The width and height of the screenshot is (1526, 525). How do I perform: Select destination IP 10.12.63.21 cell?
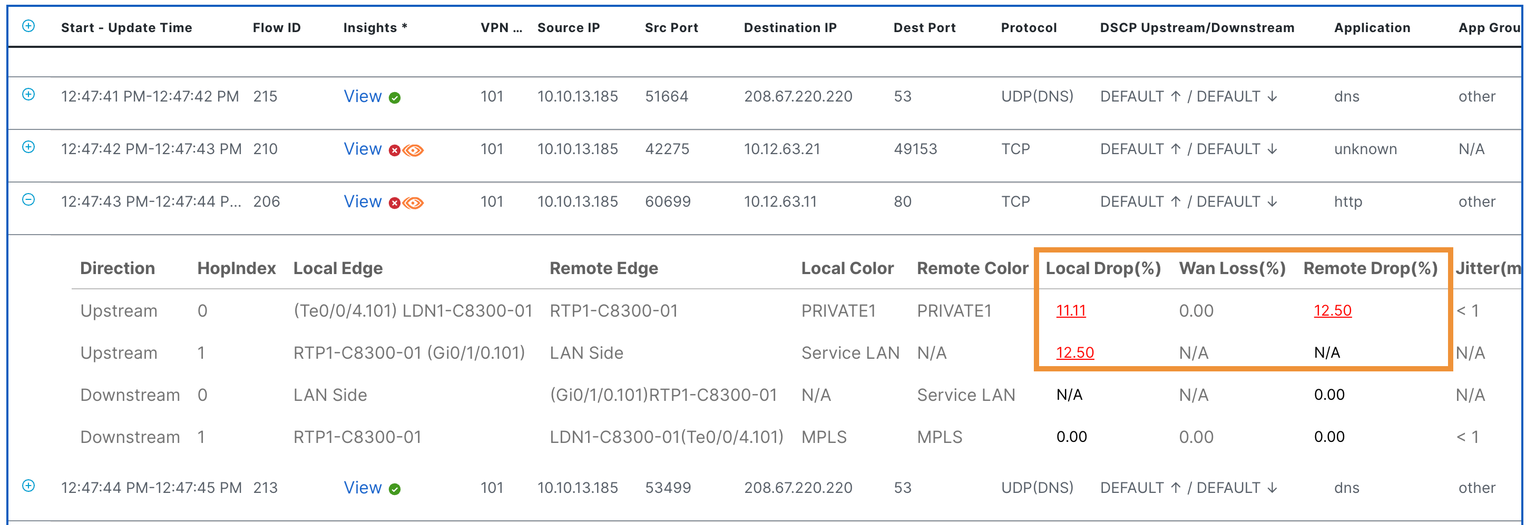[782, 149]
